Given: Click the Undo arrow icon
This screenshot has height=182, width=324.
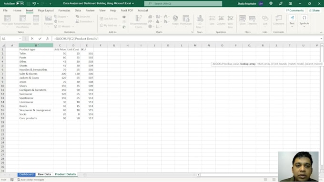Looking at the screenshot, I should [x=34, y=3].
